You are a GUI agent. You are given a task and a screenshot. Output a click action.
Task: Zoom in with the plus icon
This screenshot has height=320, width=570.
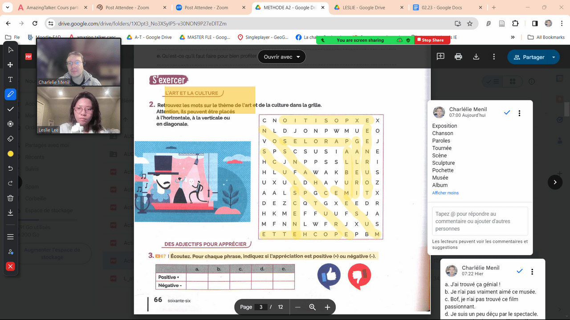coord(327,307)
